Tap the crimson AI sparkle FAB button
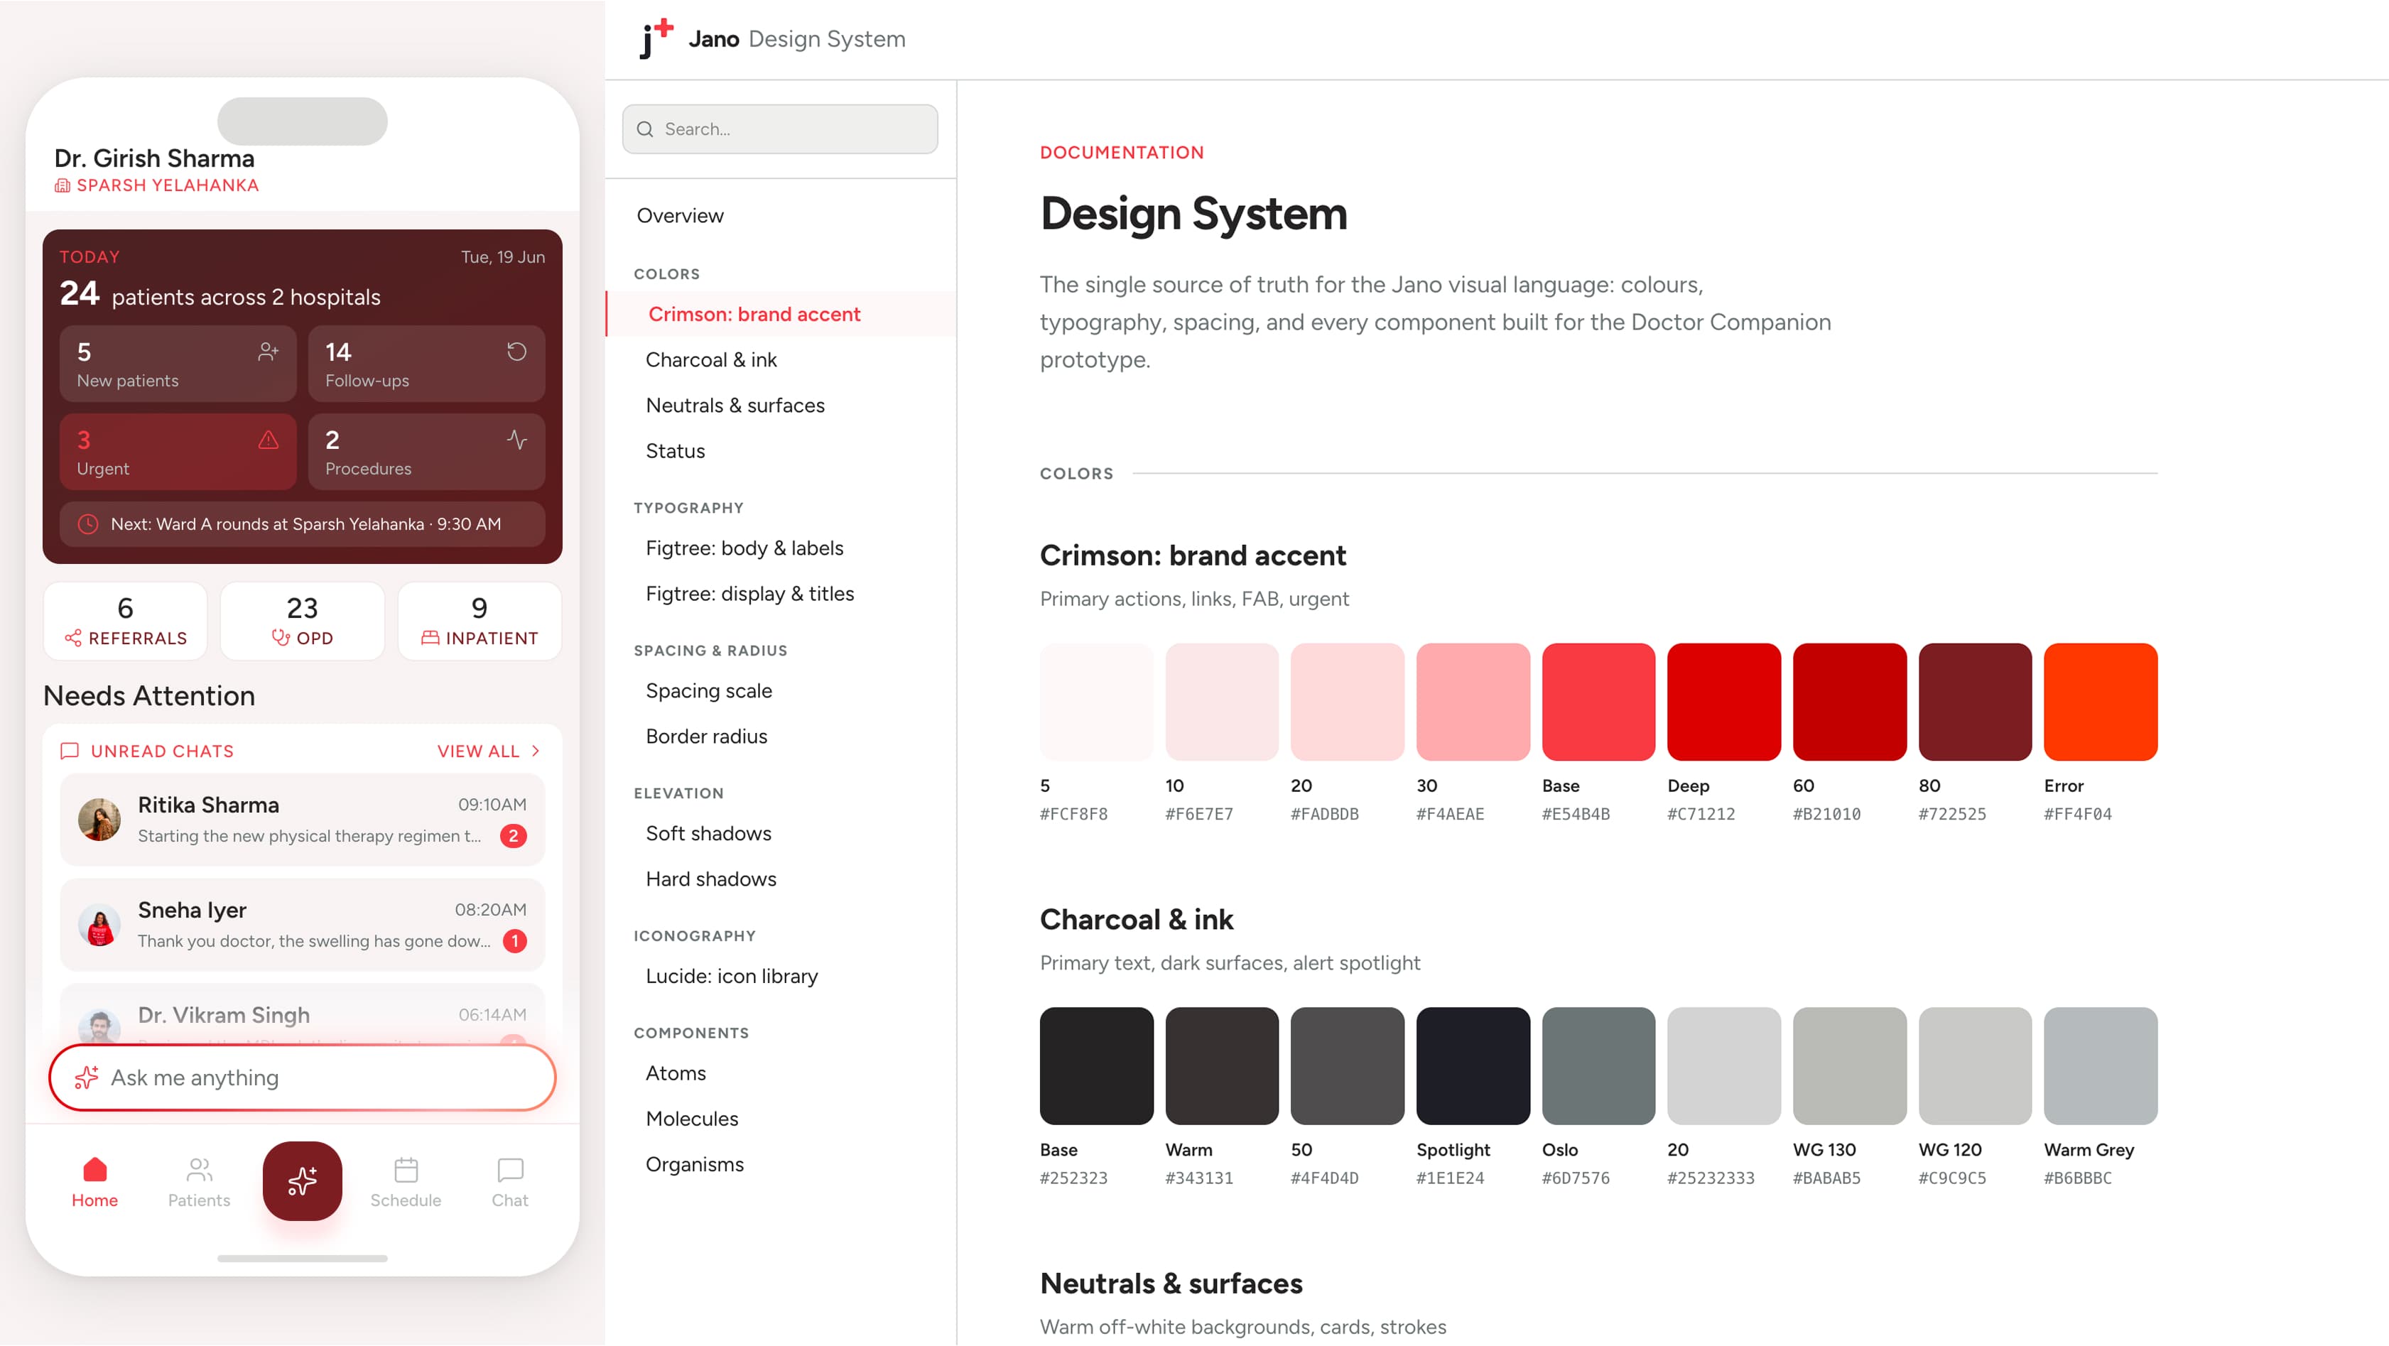 303,1180
